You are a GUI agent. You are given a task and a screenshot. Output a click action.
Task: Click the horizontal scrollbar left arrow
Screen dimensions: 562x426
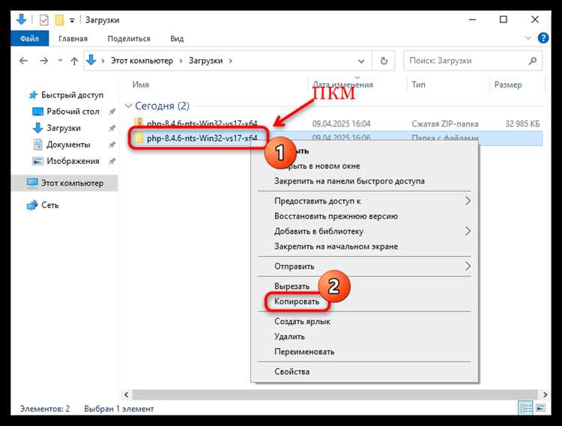pos(126,395)
